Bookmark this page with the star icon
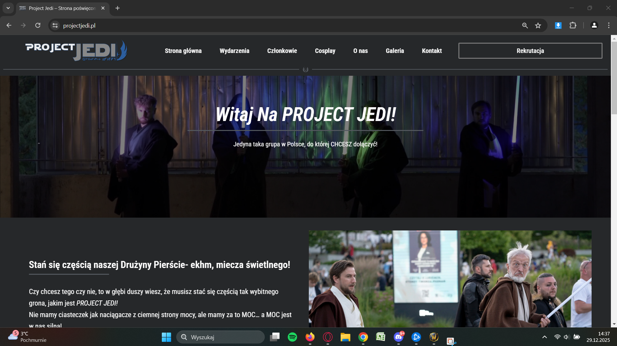The image size is (617, 346). [538, 25]
